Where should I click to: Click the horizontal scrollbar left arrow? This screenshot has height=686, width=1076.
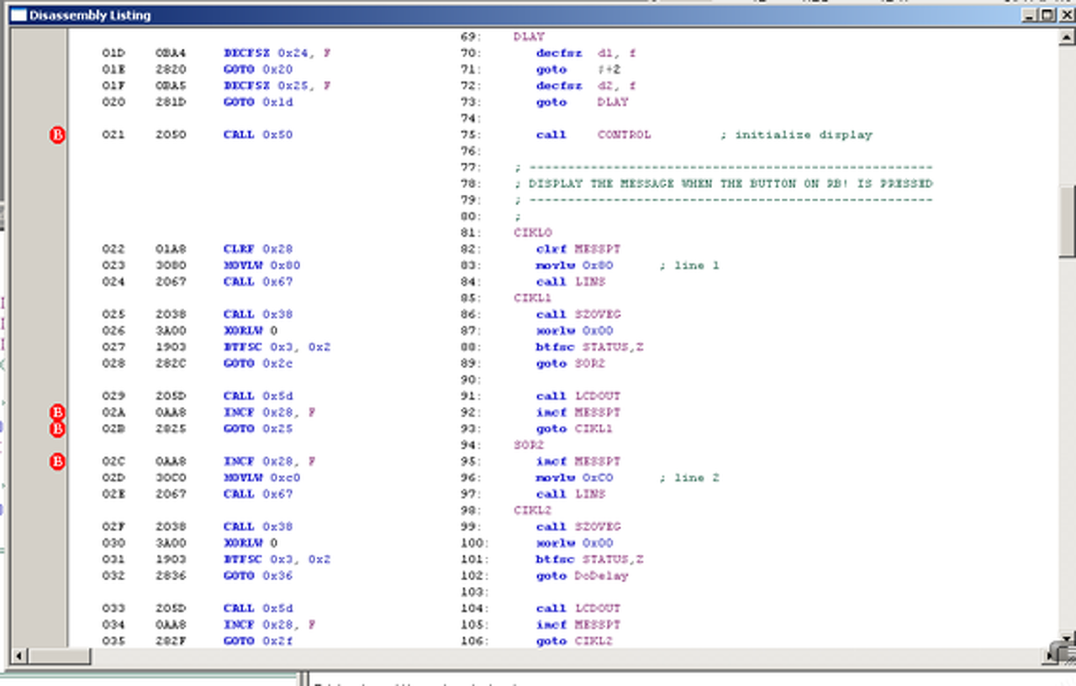pyautogui.click(x=18, y=655)
